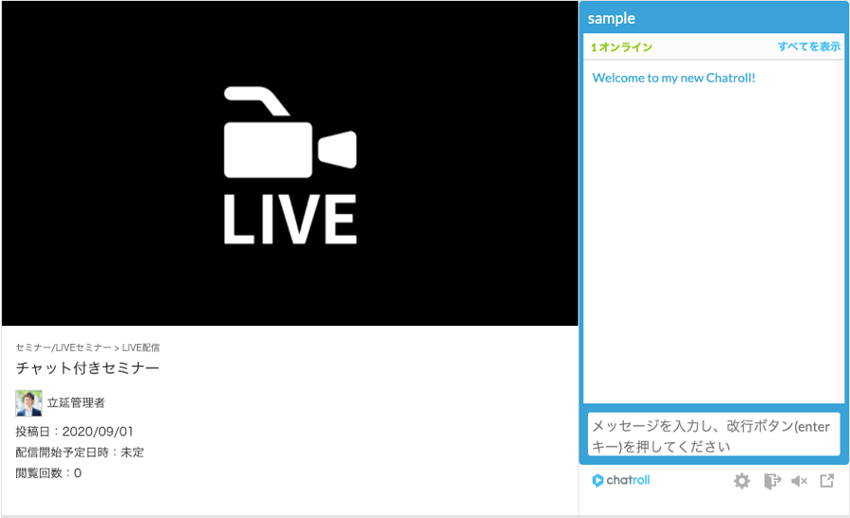Open セミナー/LIVEセミナー breadcrumb category
Image resolution: width=850 pixels, height=518 pixels.
[62, 348]
